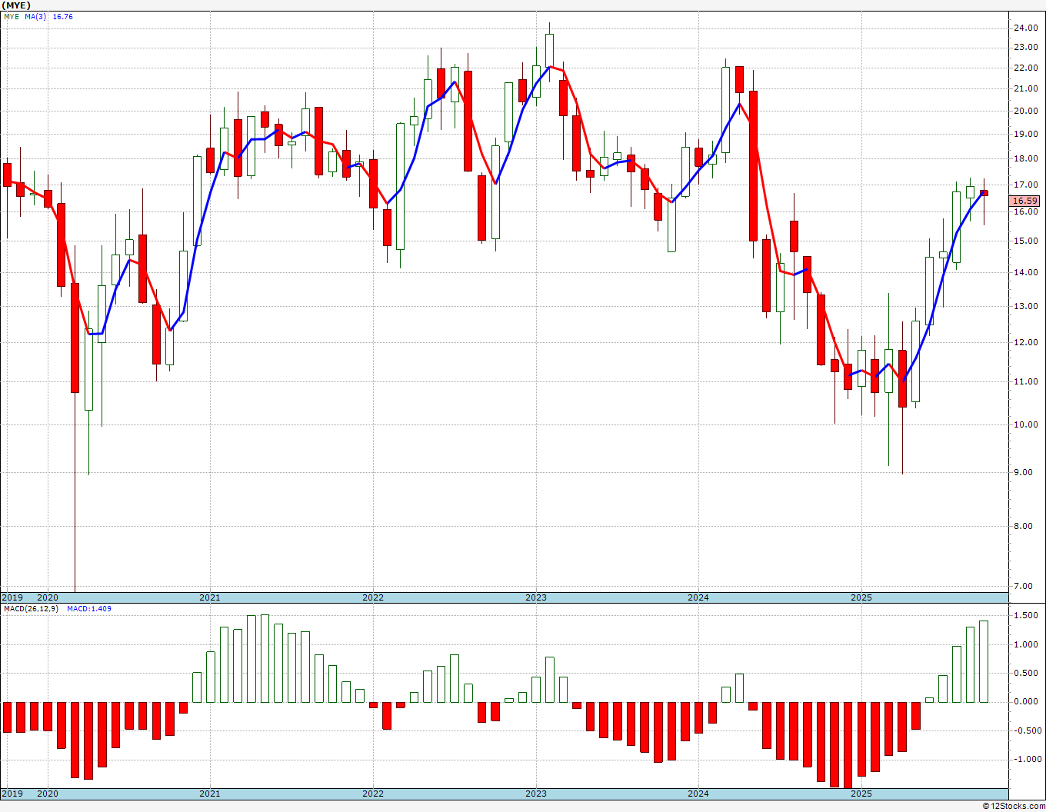Click the 18.00 price axis label
The height and width of the screenshot is (812, 1046).
pos(1026,159)
